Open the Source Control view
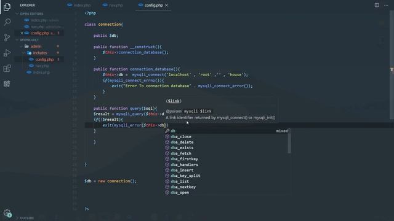 [x=7, y=37]
